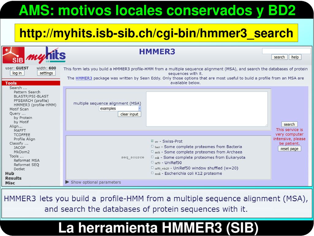
Task: Open PFSEARCH (profile) tool
Action: pyautogui.click(x=31, y=100)
